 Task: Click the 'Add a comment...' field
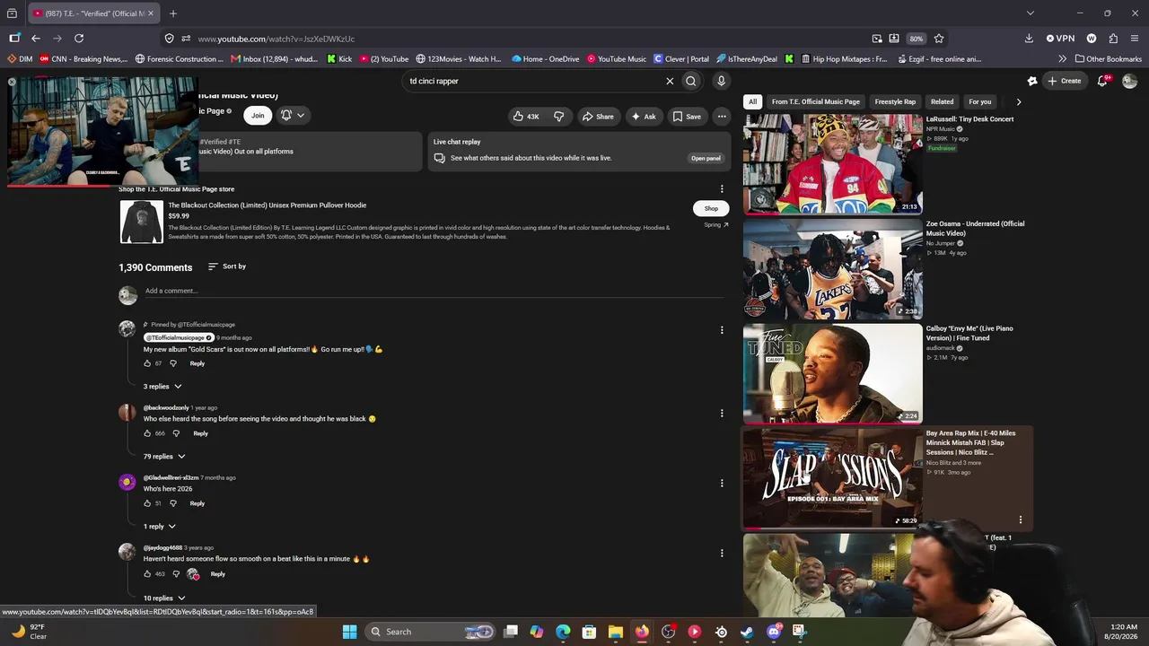434,291
